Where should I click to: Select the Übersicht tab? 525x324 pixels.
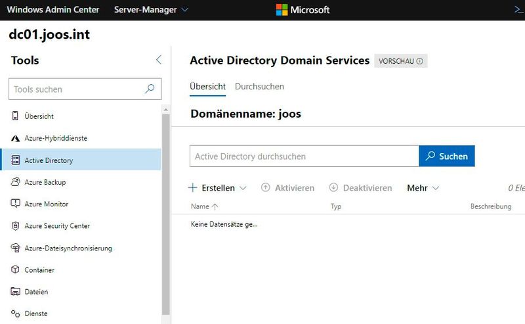pos(207,87)
